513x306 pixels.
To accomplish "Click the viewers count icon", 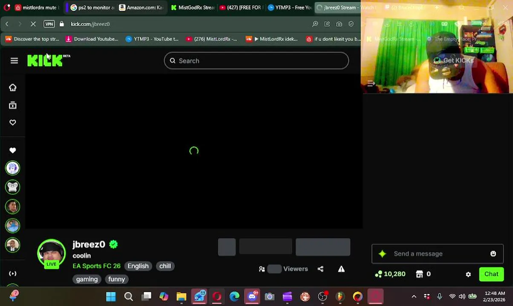I will (x=262, y=269).
